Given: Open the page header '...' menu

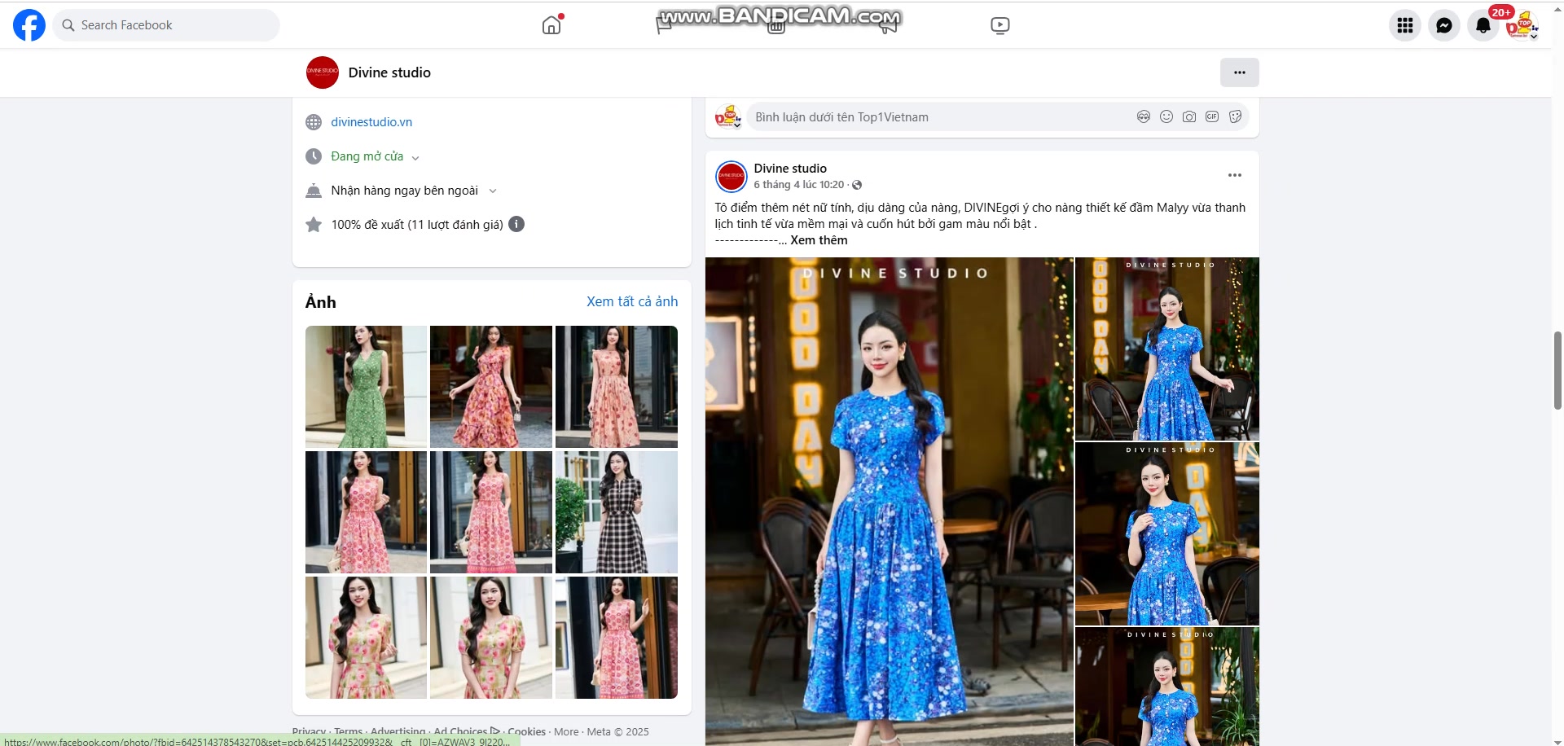Looking at the screenshot, I should (1239, 72).
